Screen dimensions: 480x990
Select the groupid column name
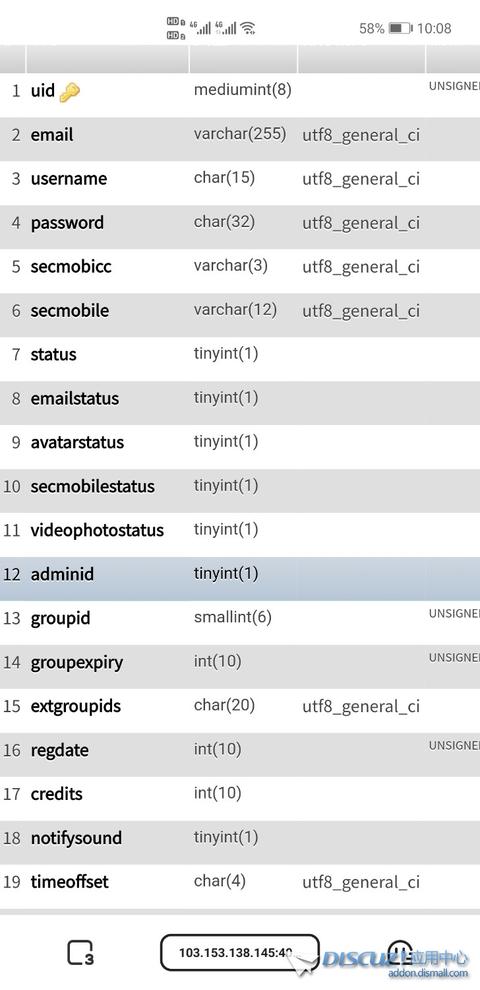(60, 618)
